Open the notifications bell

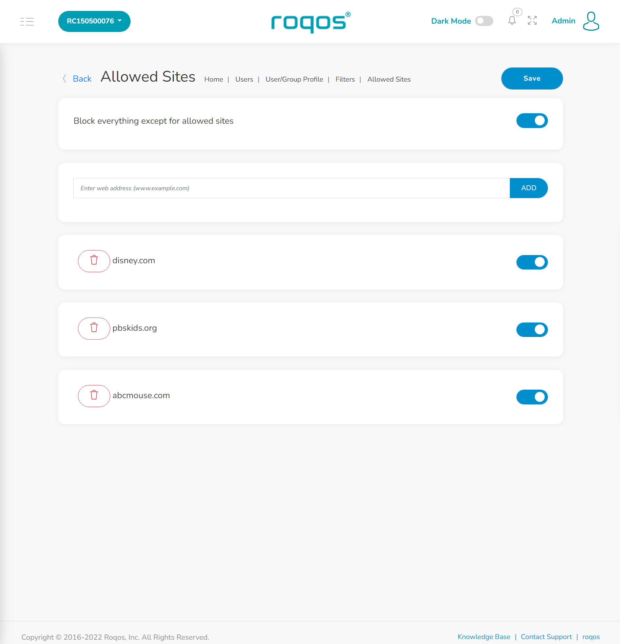pyautogui.click(x=512, y=21)
